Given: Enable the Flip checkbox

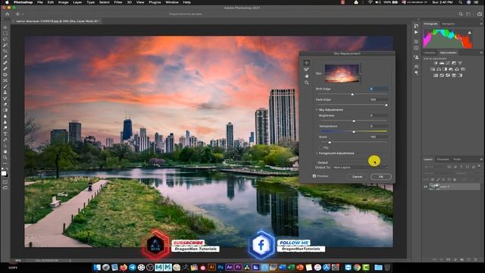Looking at the screenshot, I should (321, 147).
